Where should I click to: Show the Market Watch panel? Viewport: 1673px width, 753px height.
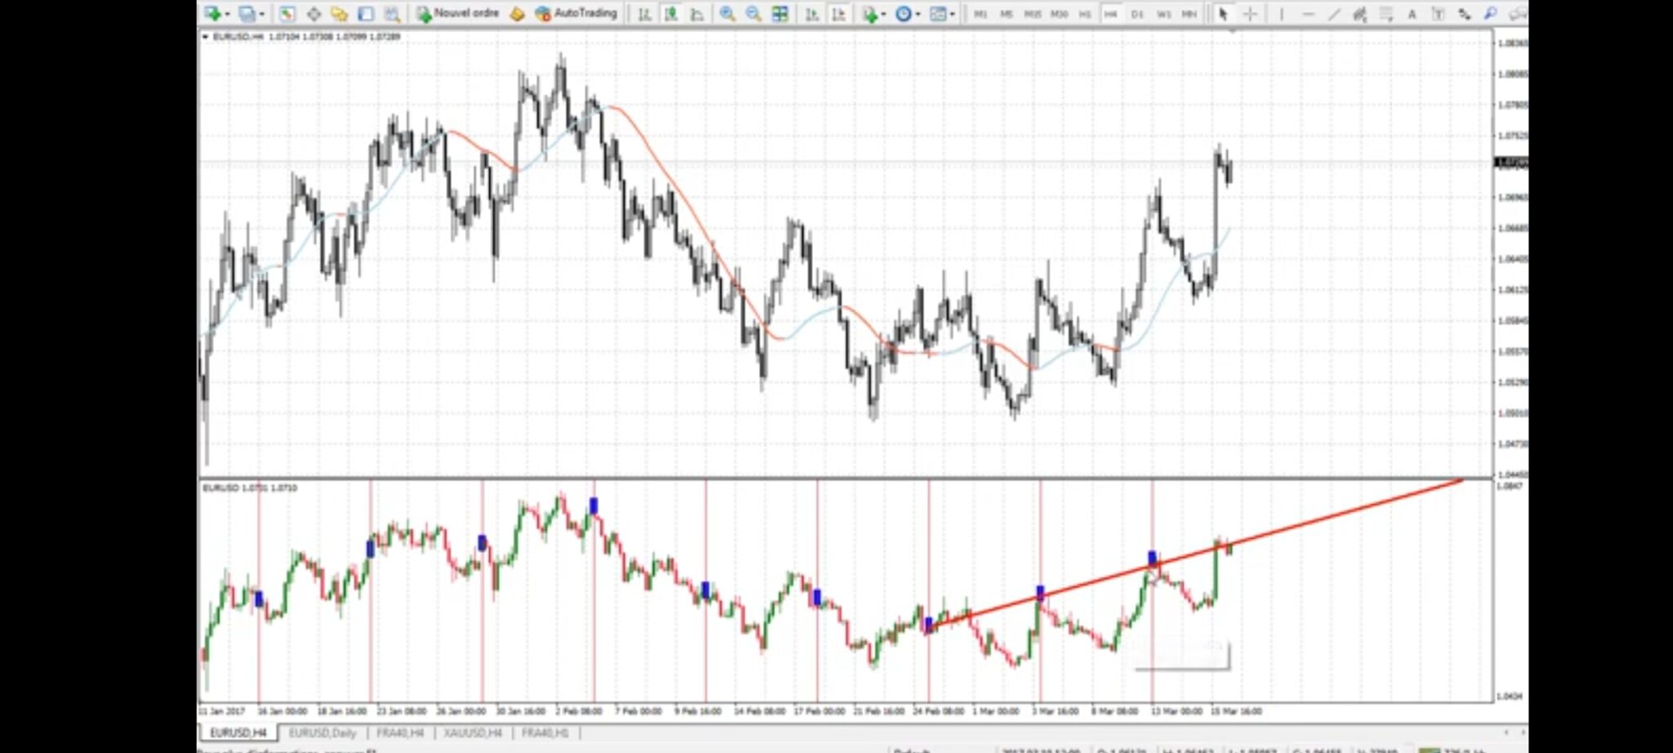[x=287, y=14]
